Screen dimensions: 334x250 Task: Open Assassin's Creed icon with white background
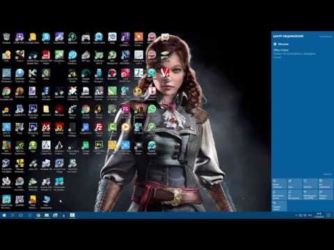tap(46, 147)
